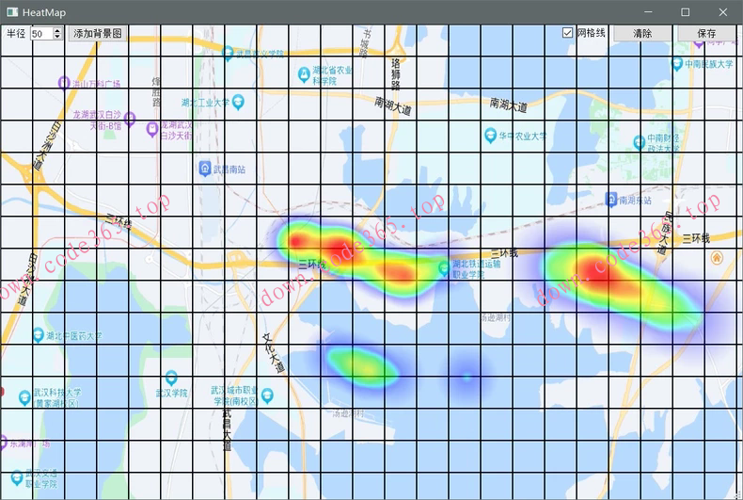The image size is (743, 500).
Task: Click the 洪山万科广场 shopping marker icon
Action: [x=64, y=83]
